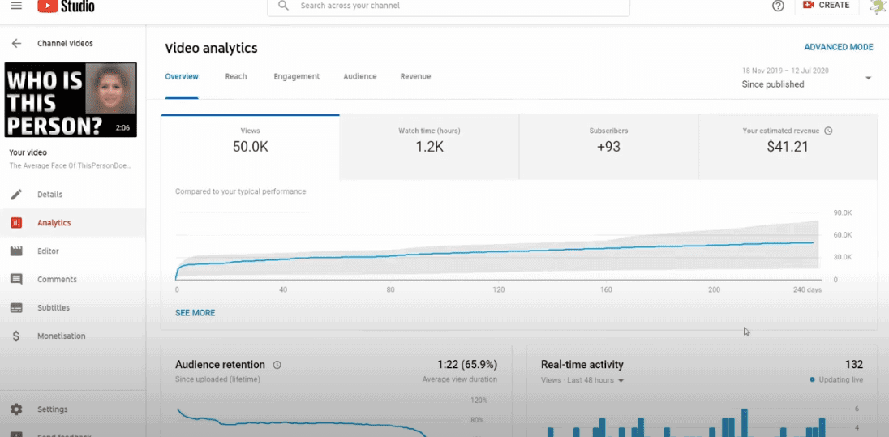Viewport: 889px width, 437px height.
Task: Click the Subtitles icon
Action: 16,308
